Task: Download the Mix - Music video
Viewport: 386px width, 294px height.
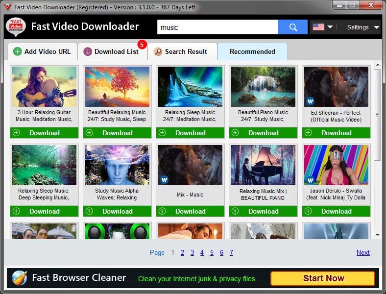Action: [190, 211]
